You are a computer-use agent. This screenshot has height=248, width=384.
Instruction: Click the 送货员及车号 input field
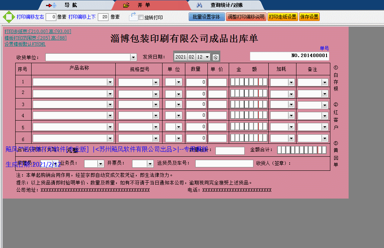pyautogui.click(x=224, y=164)
